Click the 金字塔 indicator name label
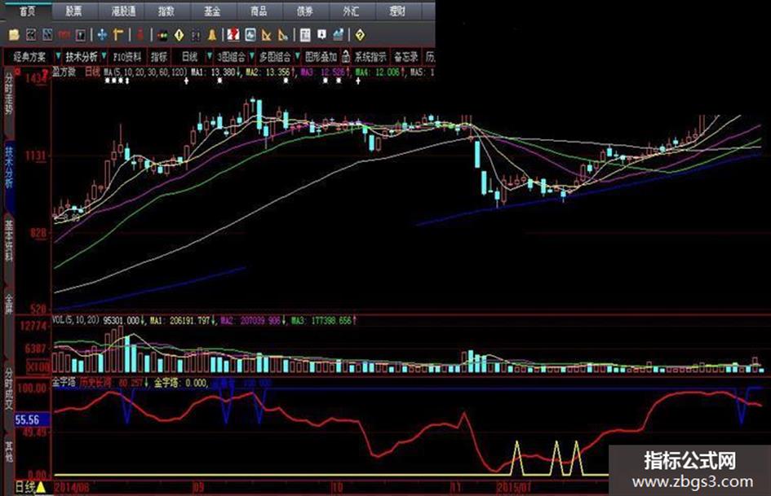The height and width of the screenshot is (496, 771). (x=64, y=382)
